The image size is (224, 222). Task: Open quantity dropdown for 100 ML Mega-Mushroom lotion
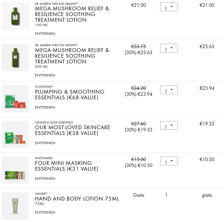point(169,7)
